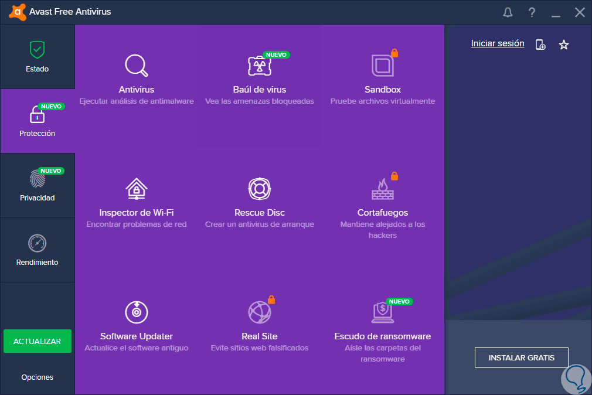This screenshot has height=395, width=592.
Task: Click the Rescue Disc lifebuoy icon
Action: [260, 189]
